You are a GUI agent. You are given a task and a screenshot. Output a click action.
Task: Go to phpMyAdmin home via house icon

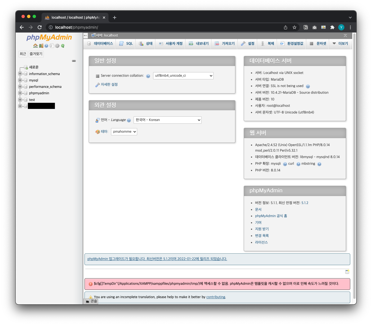coord(35,46)
